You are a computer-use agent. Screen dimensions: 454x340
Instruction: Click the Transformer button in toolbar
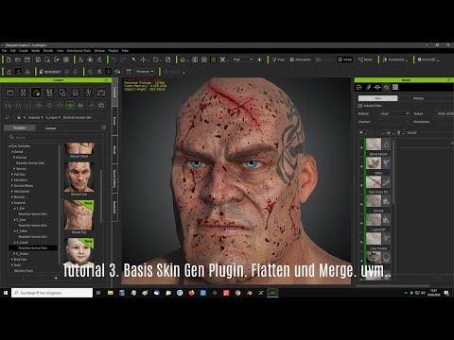point(395,59)
